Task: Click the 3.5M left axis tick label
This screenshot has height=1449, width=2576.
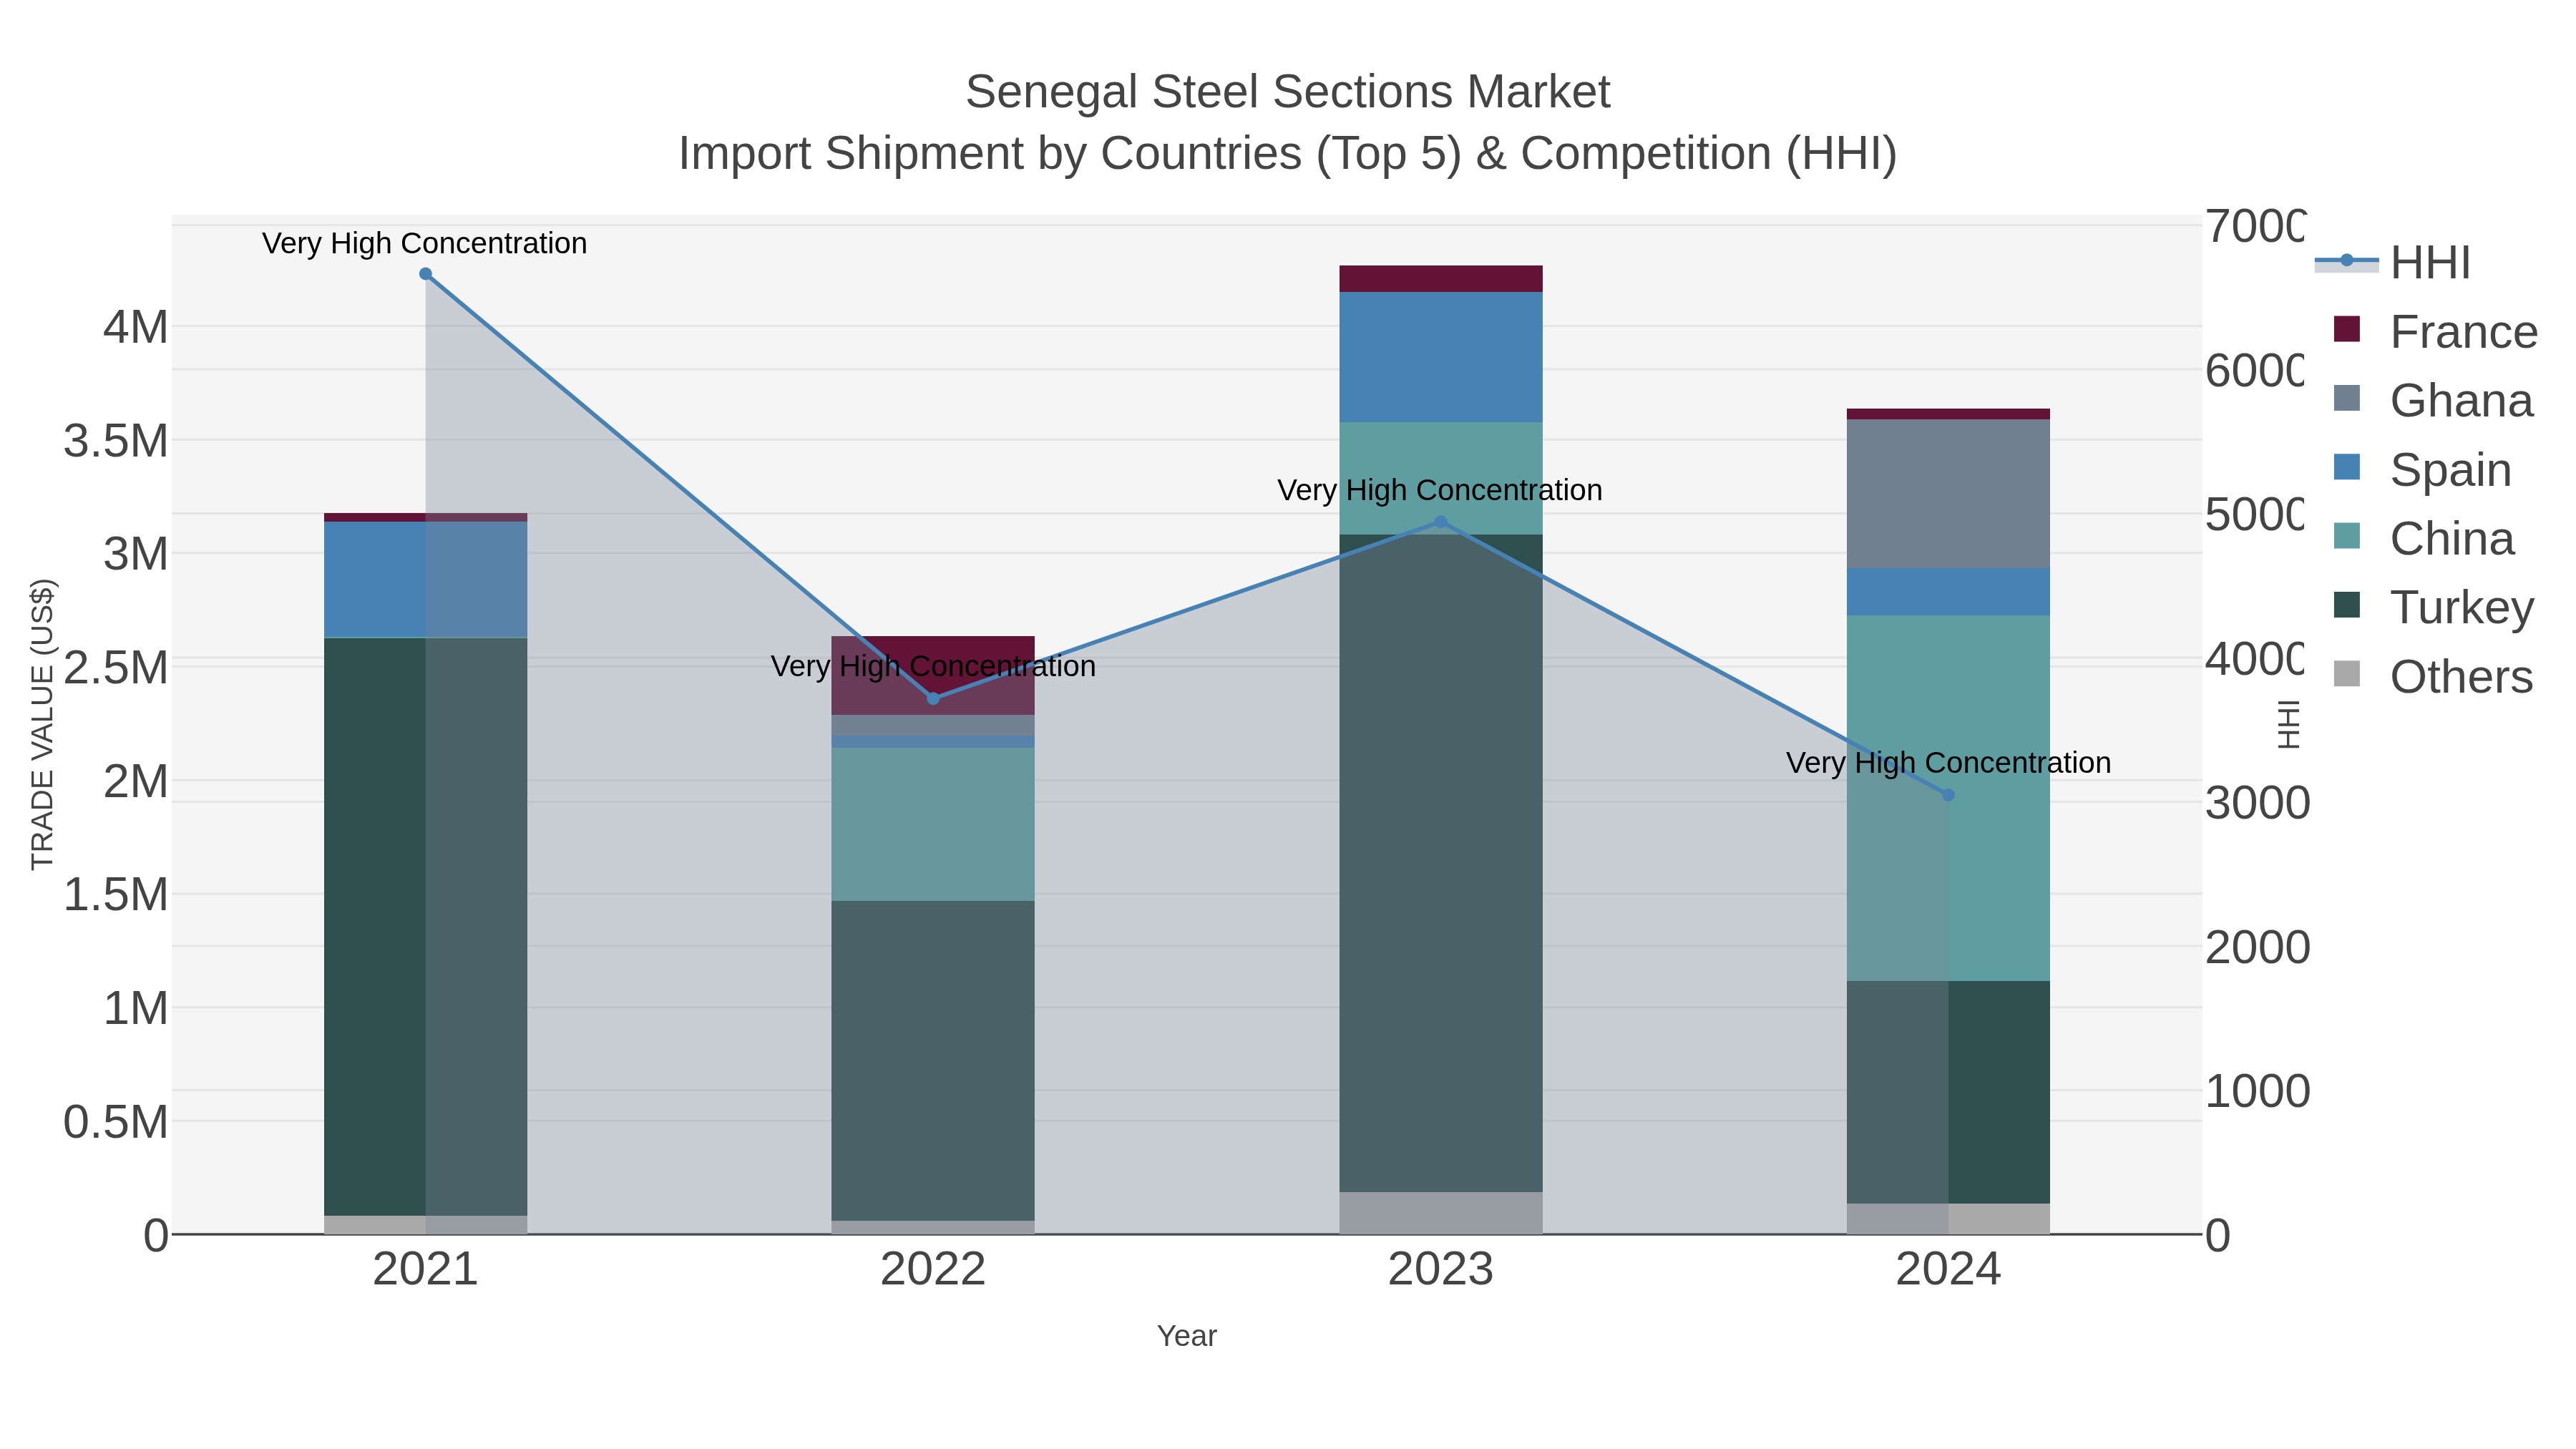Action: click(x=116, y=441)
